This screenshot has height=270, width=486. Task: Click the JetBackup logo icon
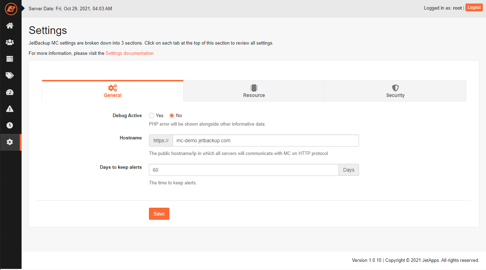coord(11,8)
